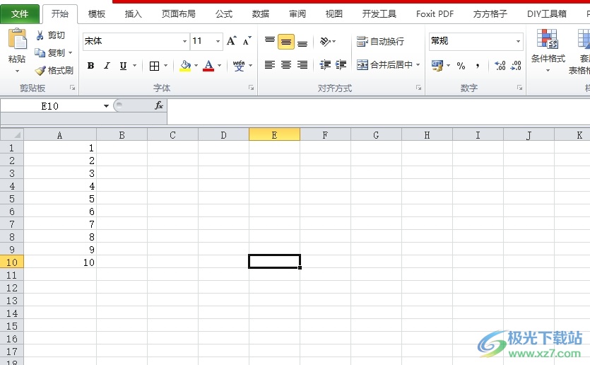Click the increase indent icon
Image resolution: width=590 pixels, height=365 pixels.
pyautogui.click(x=341, y=65)
